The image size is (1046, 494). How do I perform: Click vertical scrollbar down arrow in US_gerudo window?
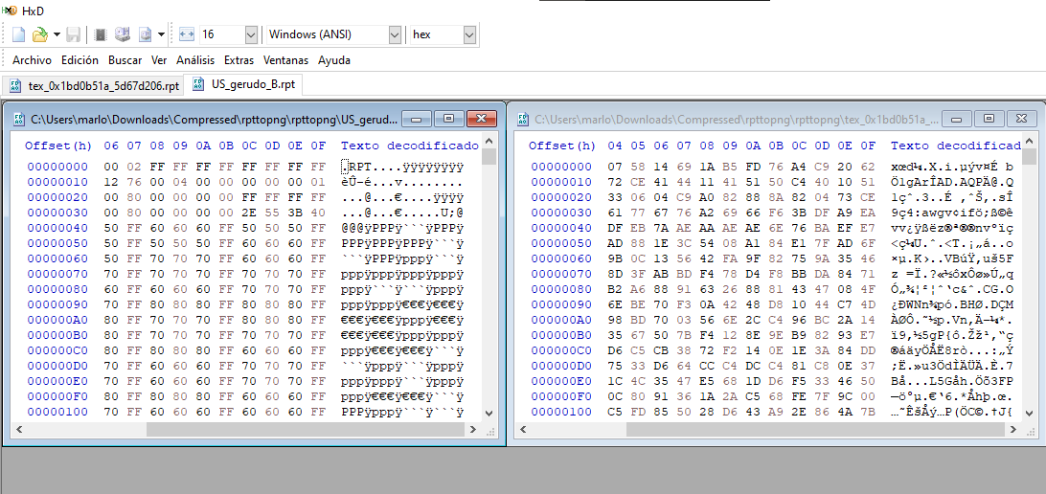(489, 414)
